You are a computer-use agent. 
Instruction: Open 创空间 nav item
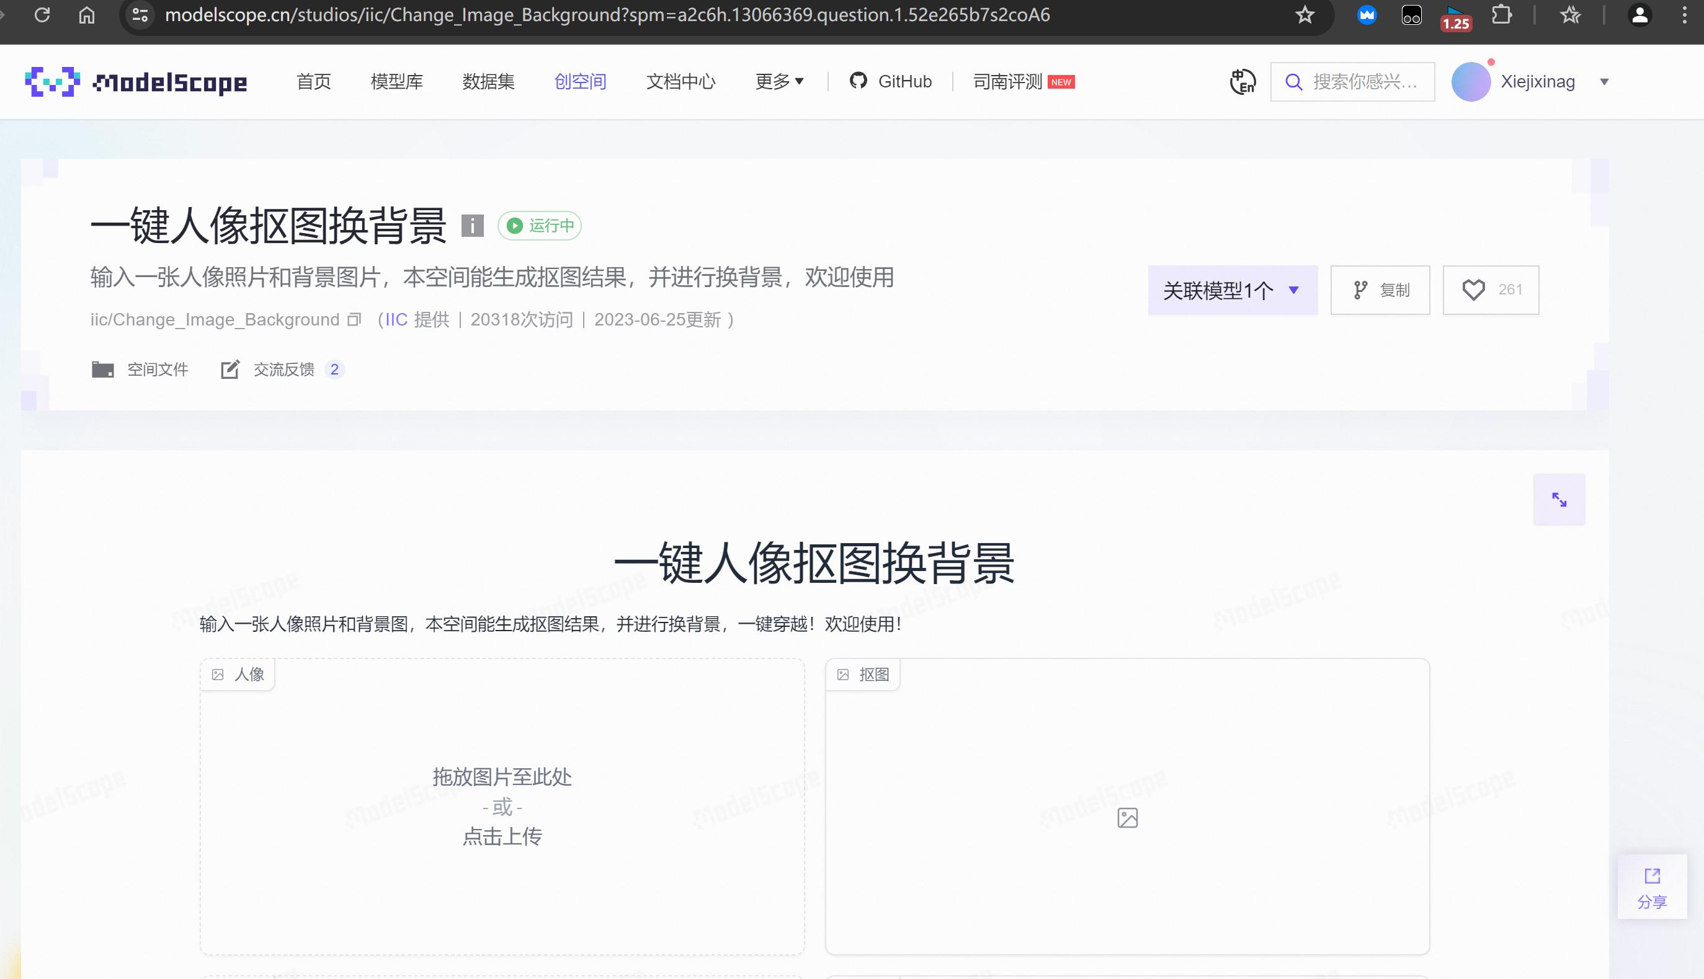[580, 81]
